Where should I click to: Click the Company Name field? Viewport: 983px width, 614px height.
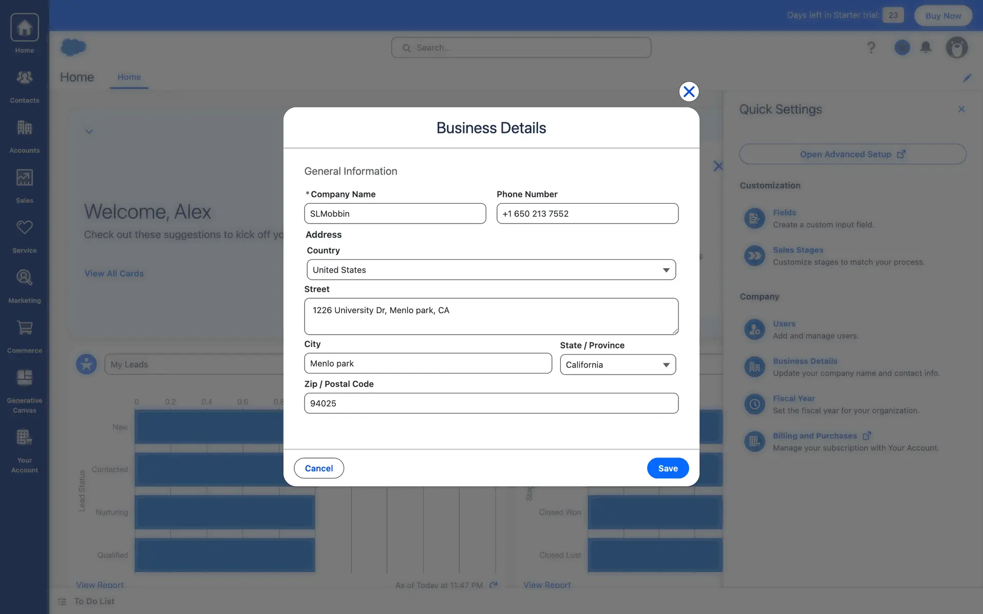(x=395, y=213)
